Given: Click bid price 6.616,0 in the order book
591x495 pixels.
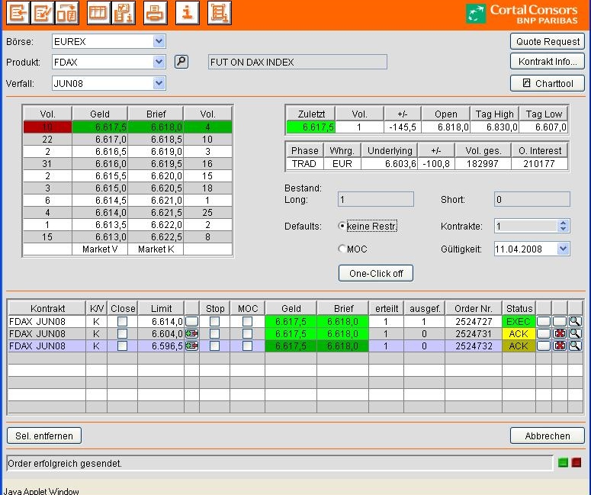Looking at the screenshot, I should 100,164.
